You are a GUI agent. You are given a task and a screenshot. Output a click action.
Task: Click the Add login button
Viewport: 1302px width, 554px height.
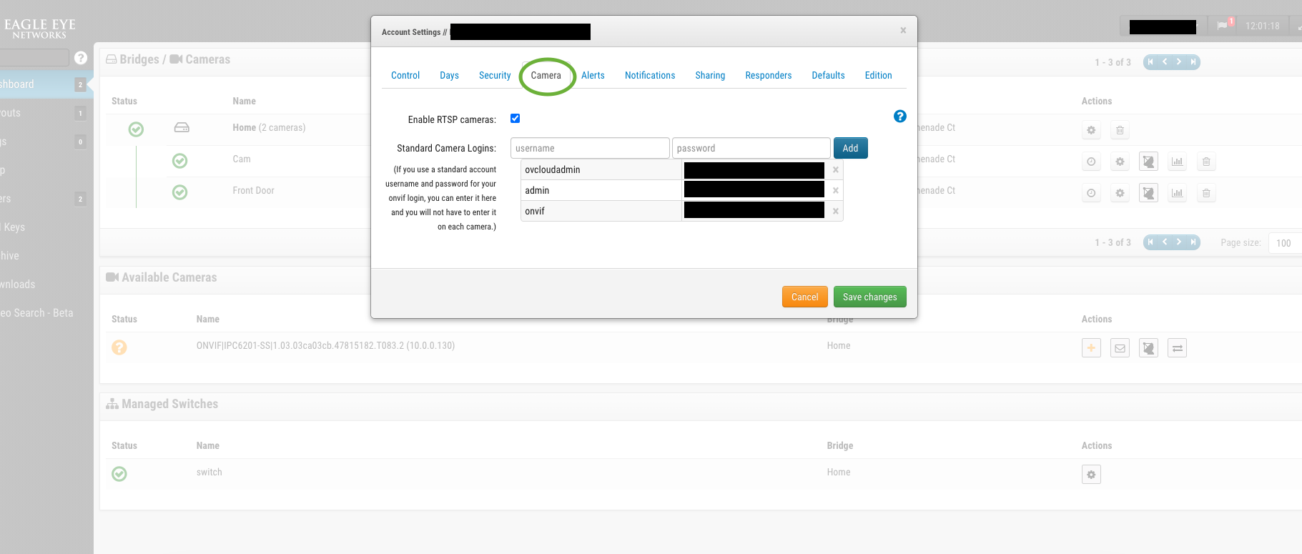tap(851, 148)
